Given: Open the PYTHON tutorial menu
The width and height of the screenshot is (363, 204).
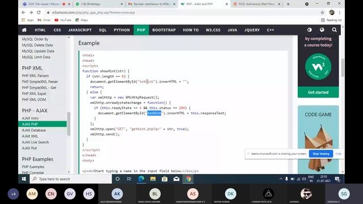Looking at the screenshot, I should [x=121, y=30].
